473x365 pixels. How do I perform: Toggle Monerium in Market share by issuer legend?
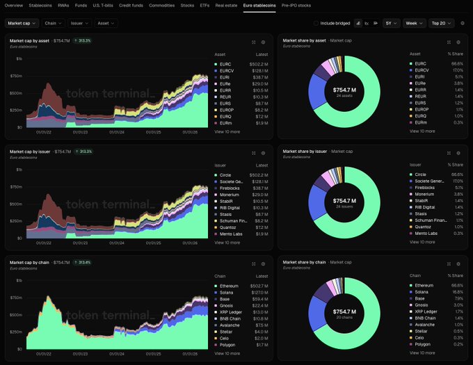[436, 194]
